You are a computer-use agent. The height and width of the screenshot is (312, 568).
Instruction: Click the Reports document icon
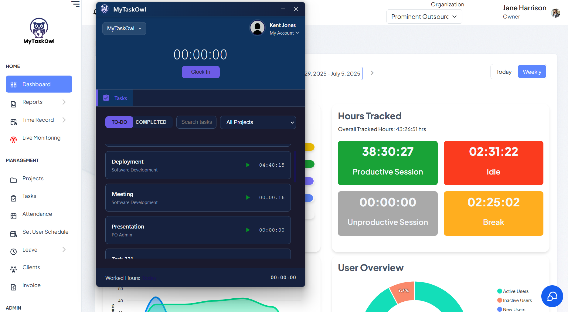pos(13,104)
